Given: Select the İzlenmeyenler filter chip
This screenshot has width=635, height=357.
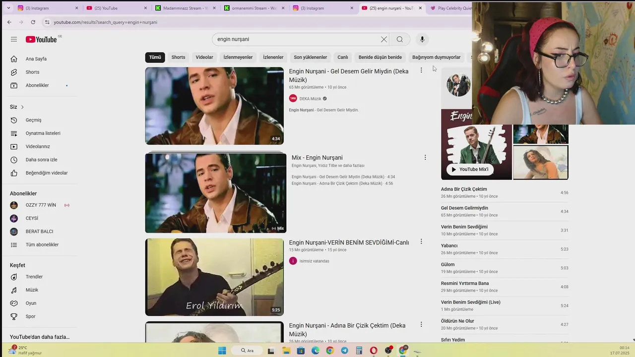Looking at the screenshot, I should pyautogui.click(x=238, y=58).
